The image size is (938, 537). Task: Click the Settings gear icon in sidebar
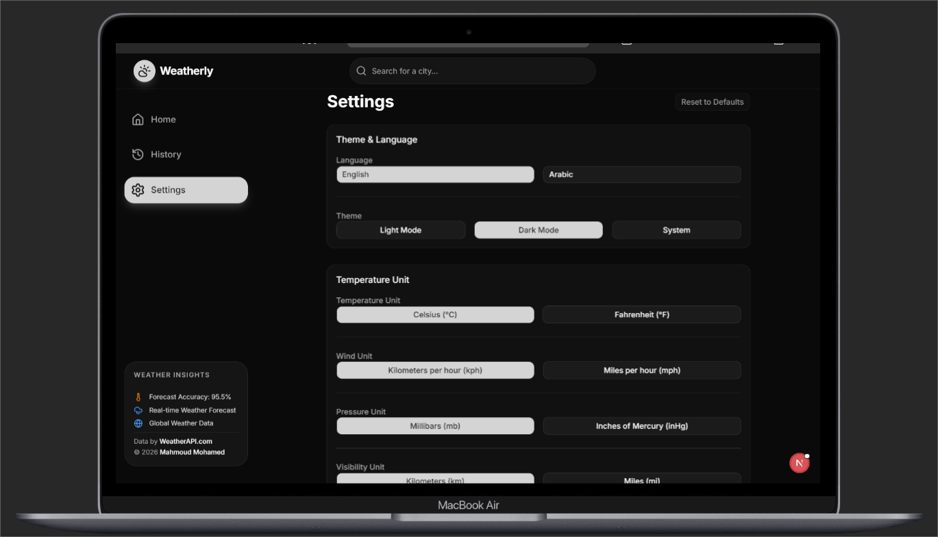pyautogui.click(x=138, y=190)
